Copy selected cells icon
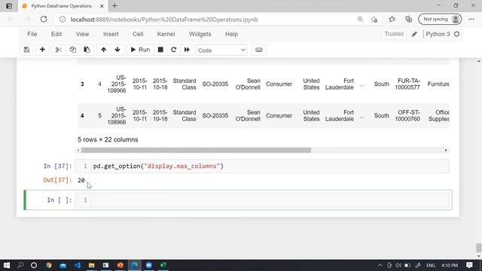Viewport: 482px width, 271px height. (x=73, y=50)
